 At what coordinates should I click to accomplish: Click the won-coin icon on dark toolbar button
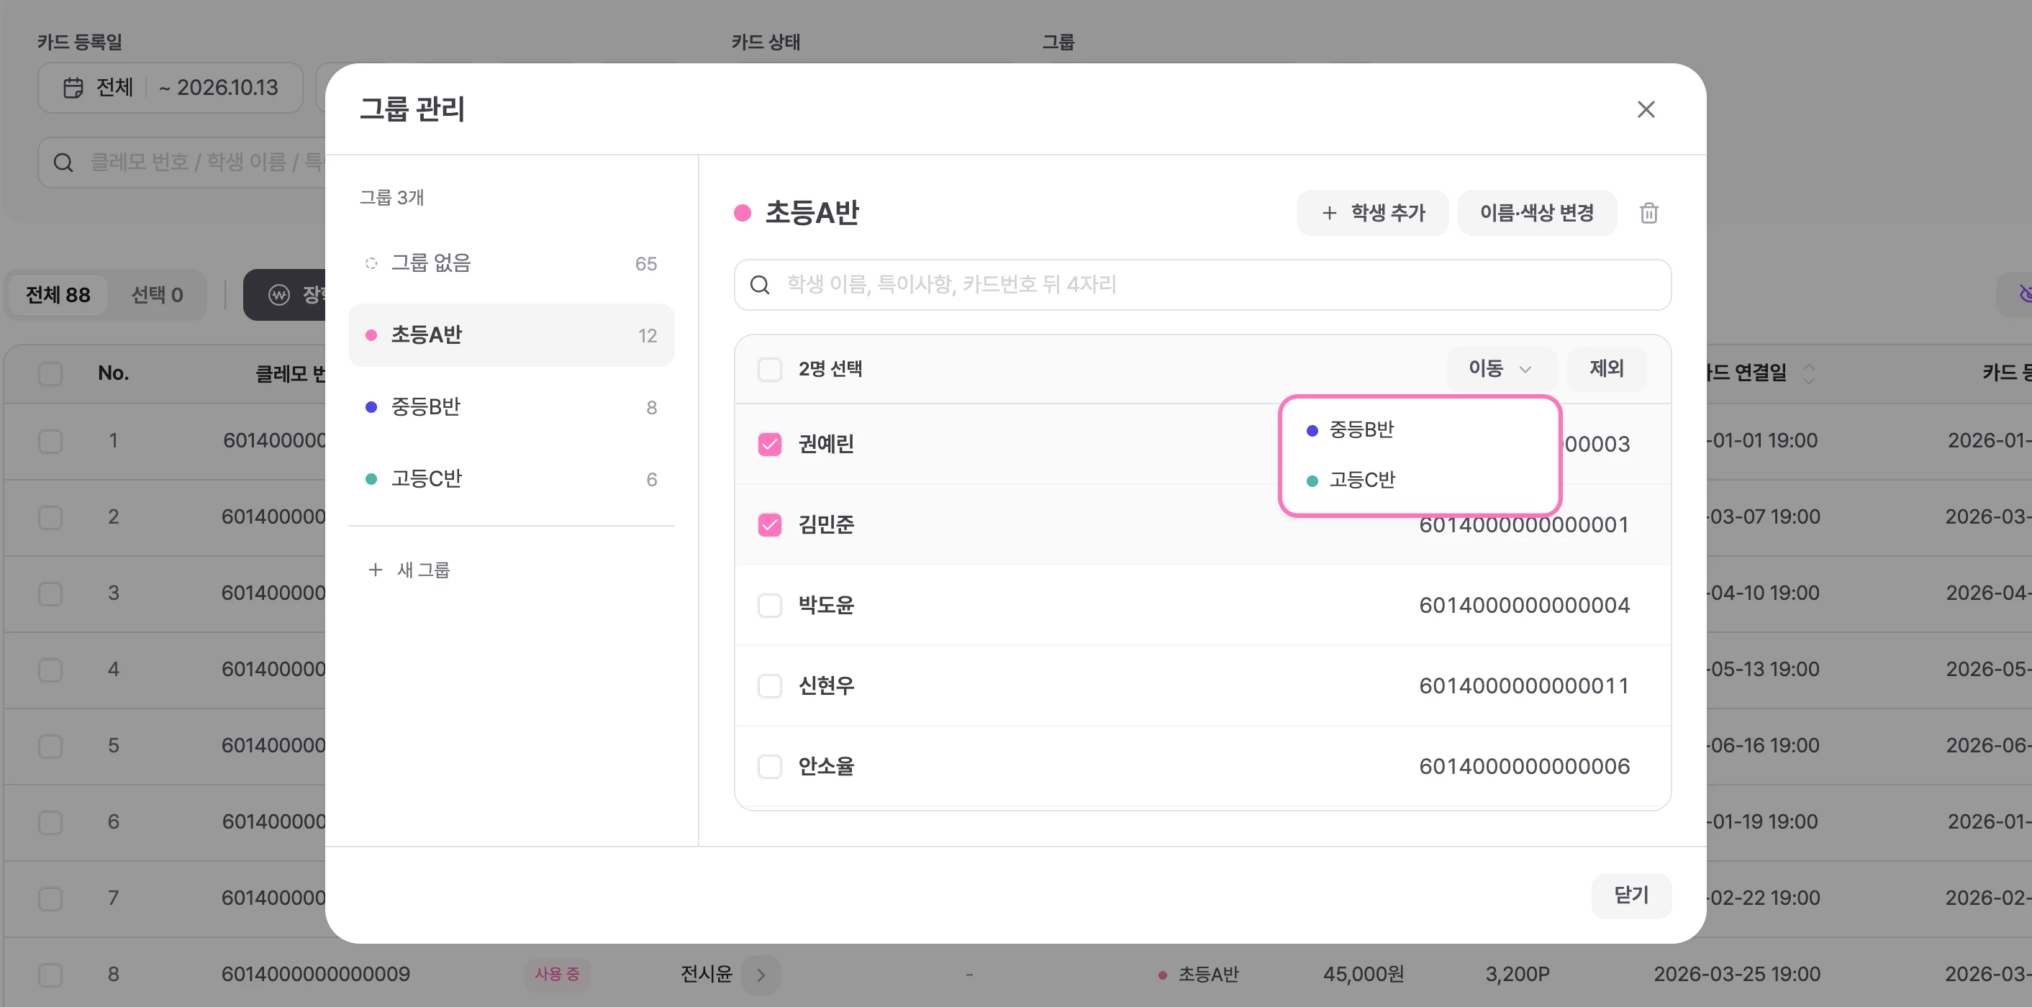point(279,295)
